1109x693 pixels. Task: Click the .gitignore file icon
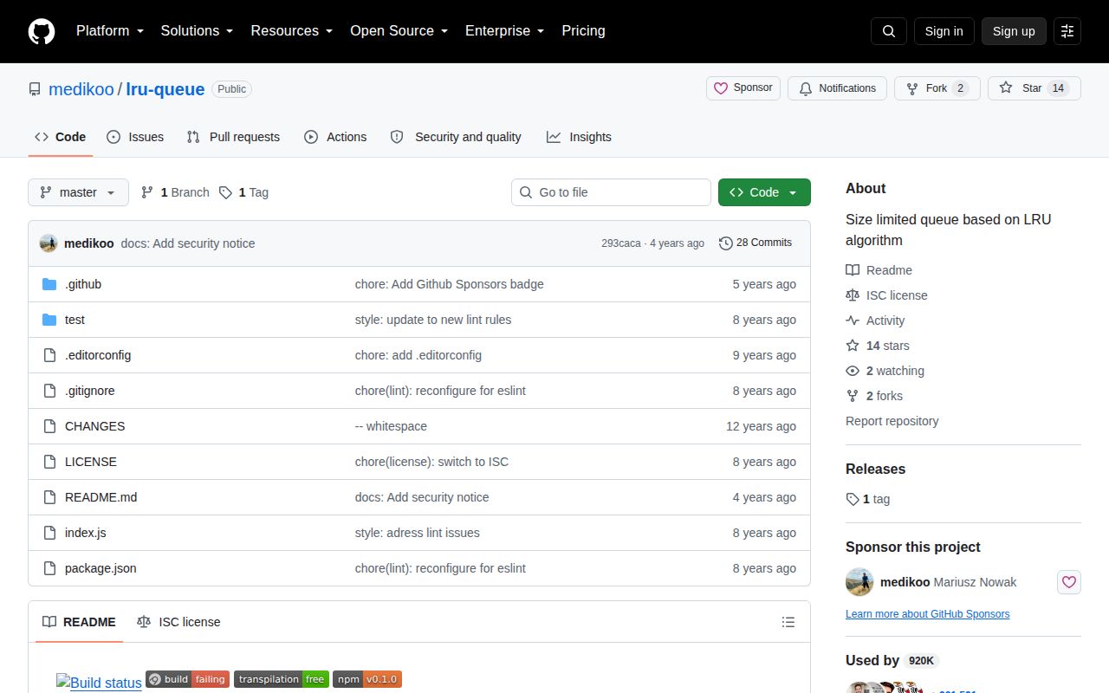pyautogui.click(x=49, y=391)
